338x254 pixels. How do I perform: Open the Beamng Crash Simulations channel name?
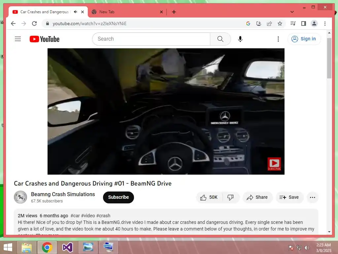(63, 194)
